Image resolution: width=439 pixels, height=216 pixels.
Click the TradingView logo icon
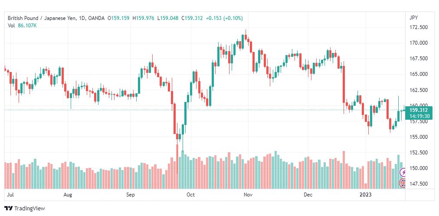click(x=8, y=208)
